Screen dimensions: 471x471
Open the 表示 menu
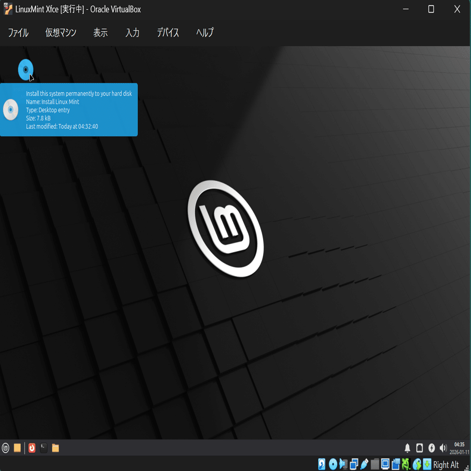(x=100, y=33)
